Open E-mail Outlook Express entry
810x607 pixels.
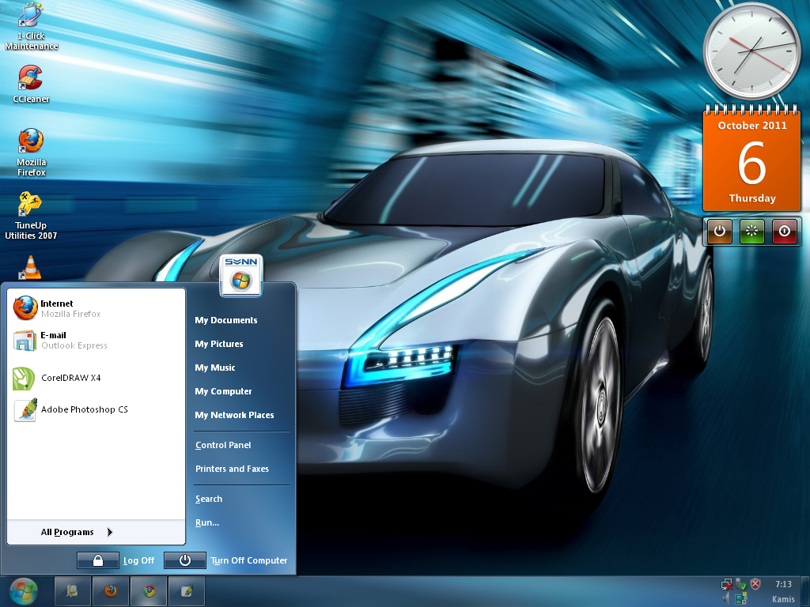point(96,340)
